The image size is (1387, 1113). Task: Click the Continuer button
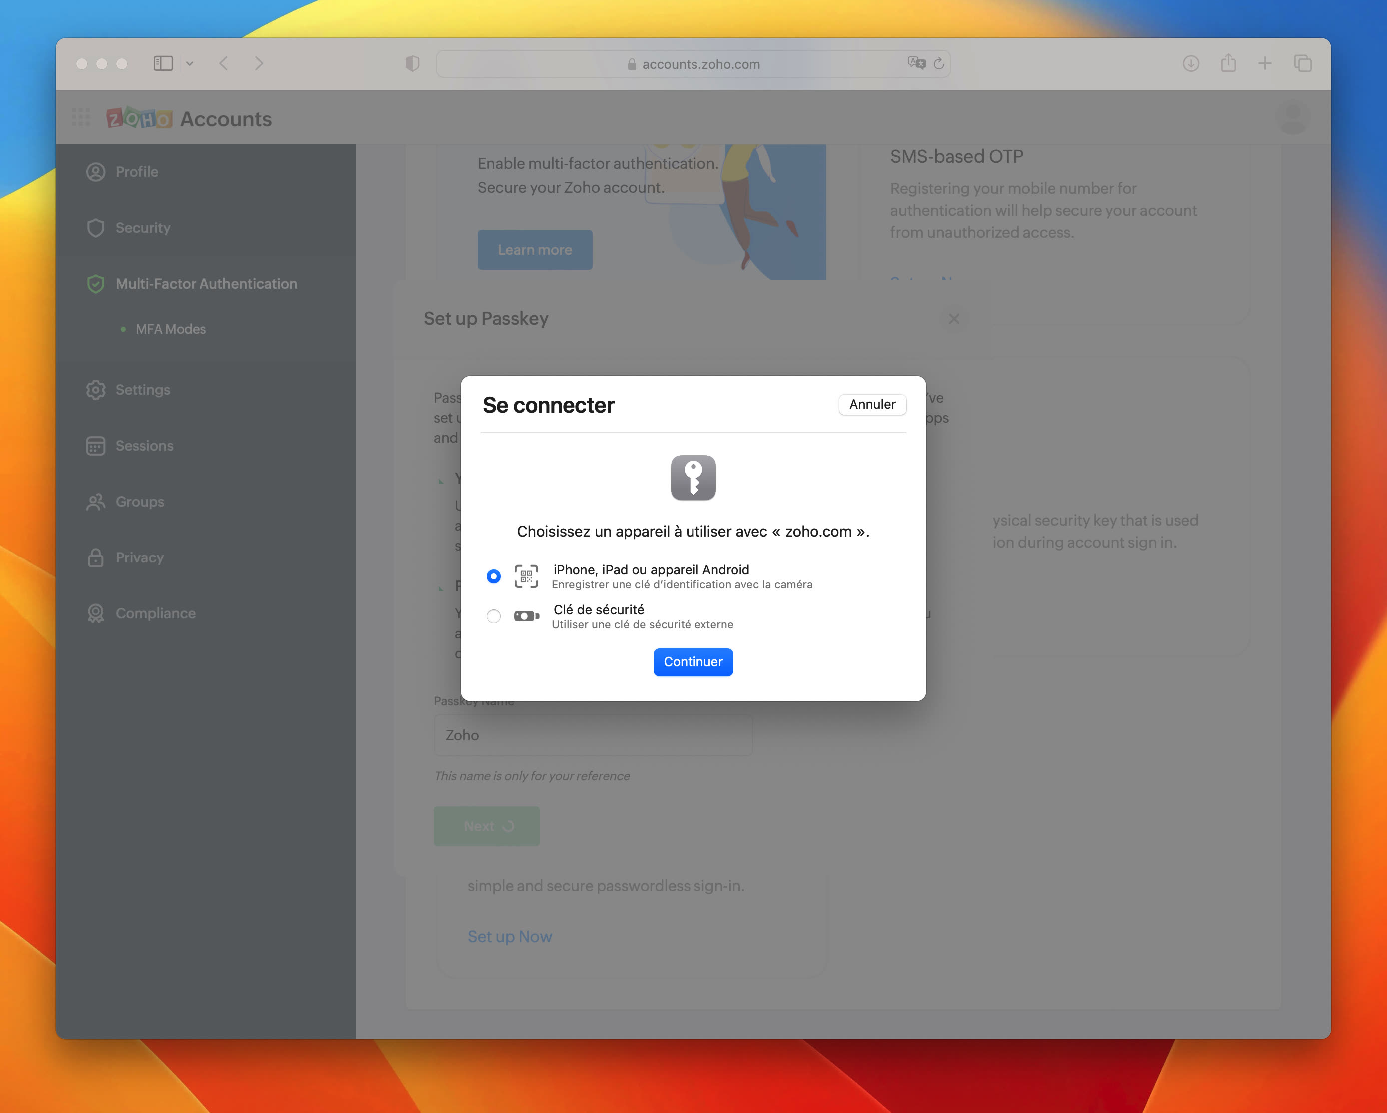pos(693,662)
